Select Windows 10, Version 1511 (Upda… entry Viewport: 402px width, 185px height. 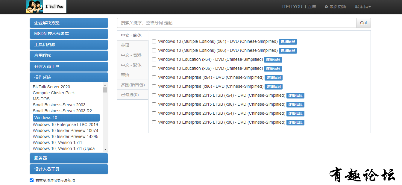66,148
